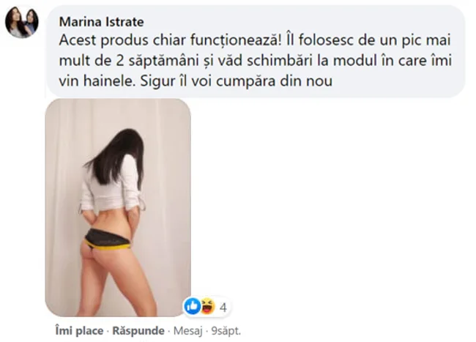Open the 9săpt. timestamp permalink

tap(226, 331)
